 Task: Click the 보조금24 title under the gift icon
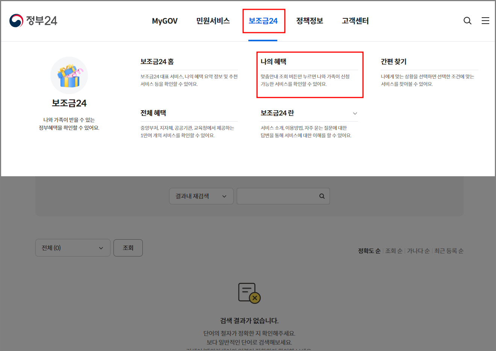tap(69, 103)
